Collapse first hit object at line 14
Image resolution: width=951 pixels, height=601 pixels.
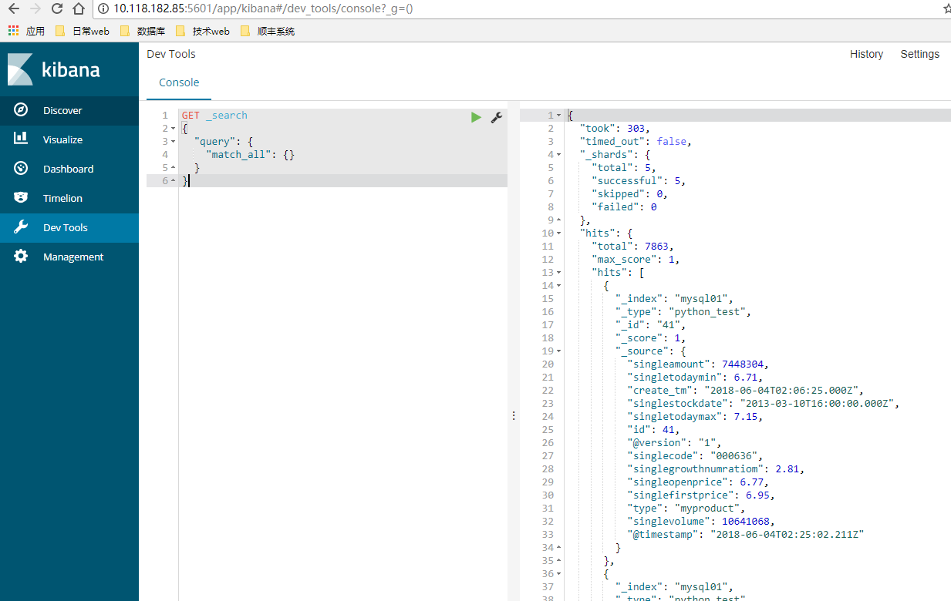(559, 285)
